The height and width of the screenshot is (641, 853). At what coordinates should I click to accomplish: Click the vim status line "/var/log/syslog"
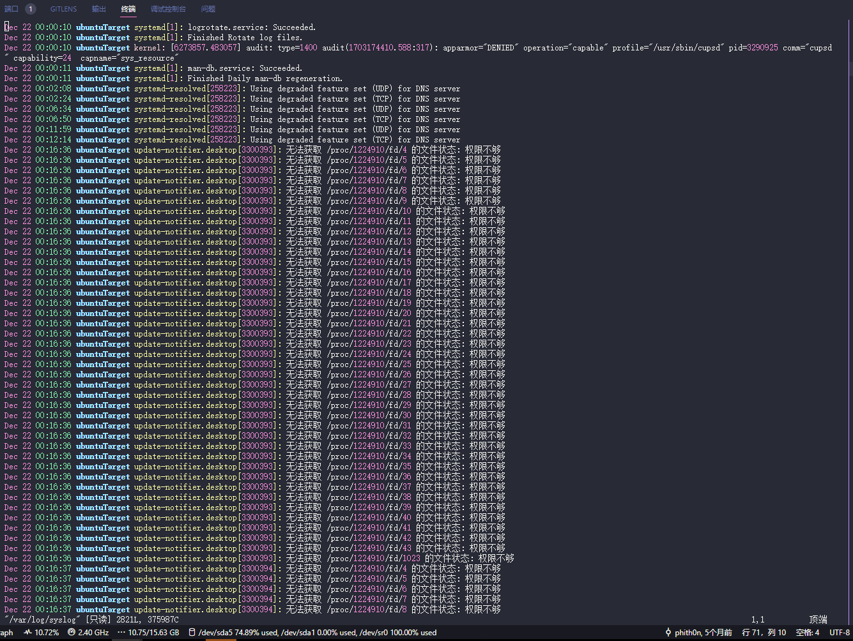click(x=42, y=619)
